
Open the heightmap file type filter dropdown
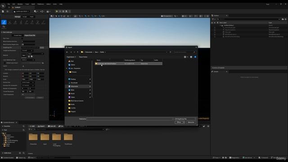(185, 119)
